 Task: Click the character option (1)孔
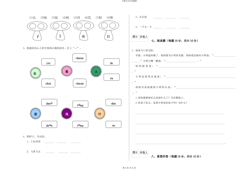point(33,18)
